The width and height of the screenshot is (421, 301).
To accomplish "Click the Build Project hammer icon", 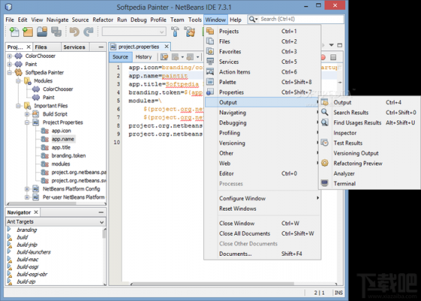I will (x=175, y=32).
